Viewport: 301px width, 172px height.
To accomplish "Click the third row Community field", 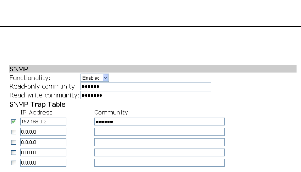I will pos(159,142).
